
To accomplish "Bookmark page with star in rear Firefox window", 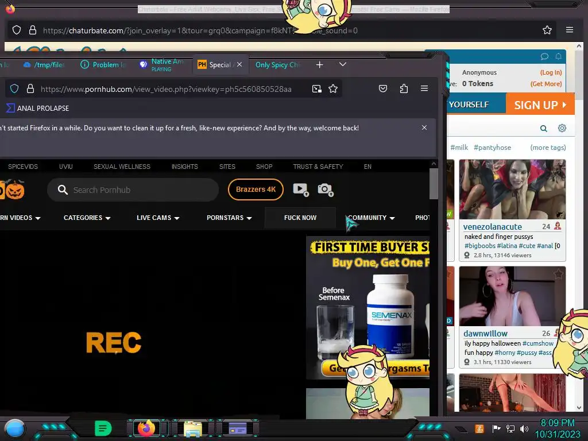I will (x=547, y=30).
